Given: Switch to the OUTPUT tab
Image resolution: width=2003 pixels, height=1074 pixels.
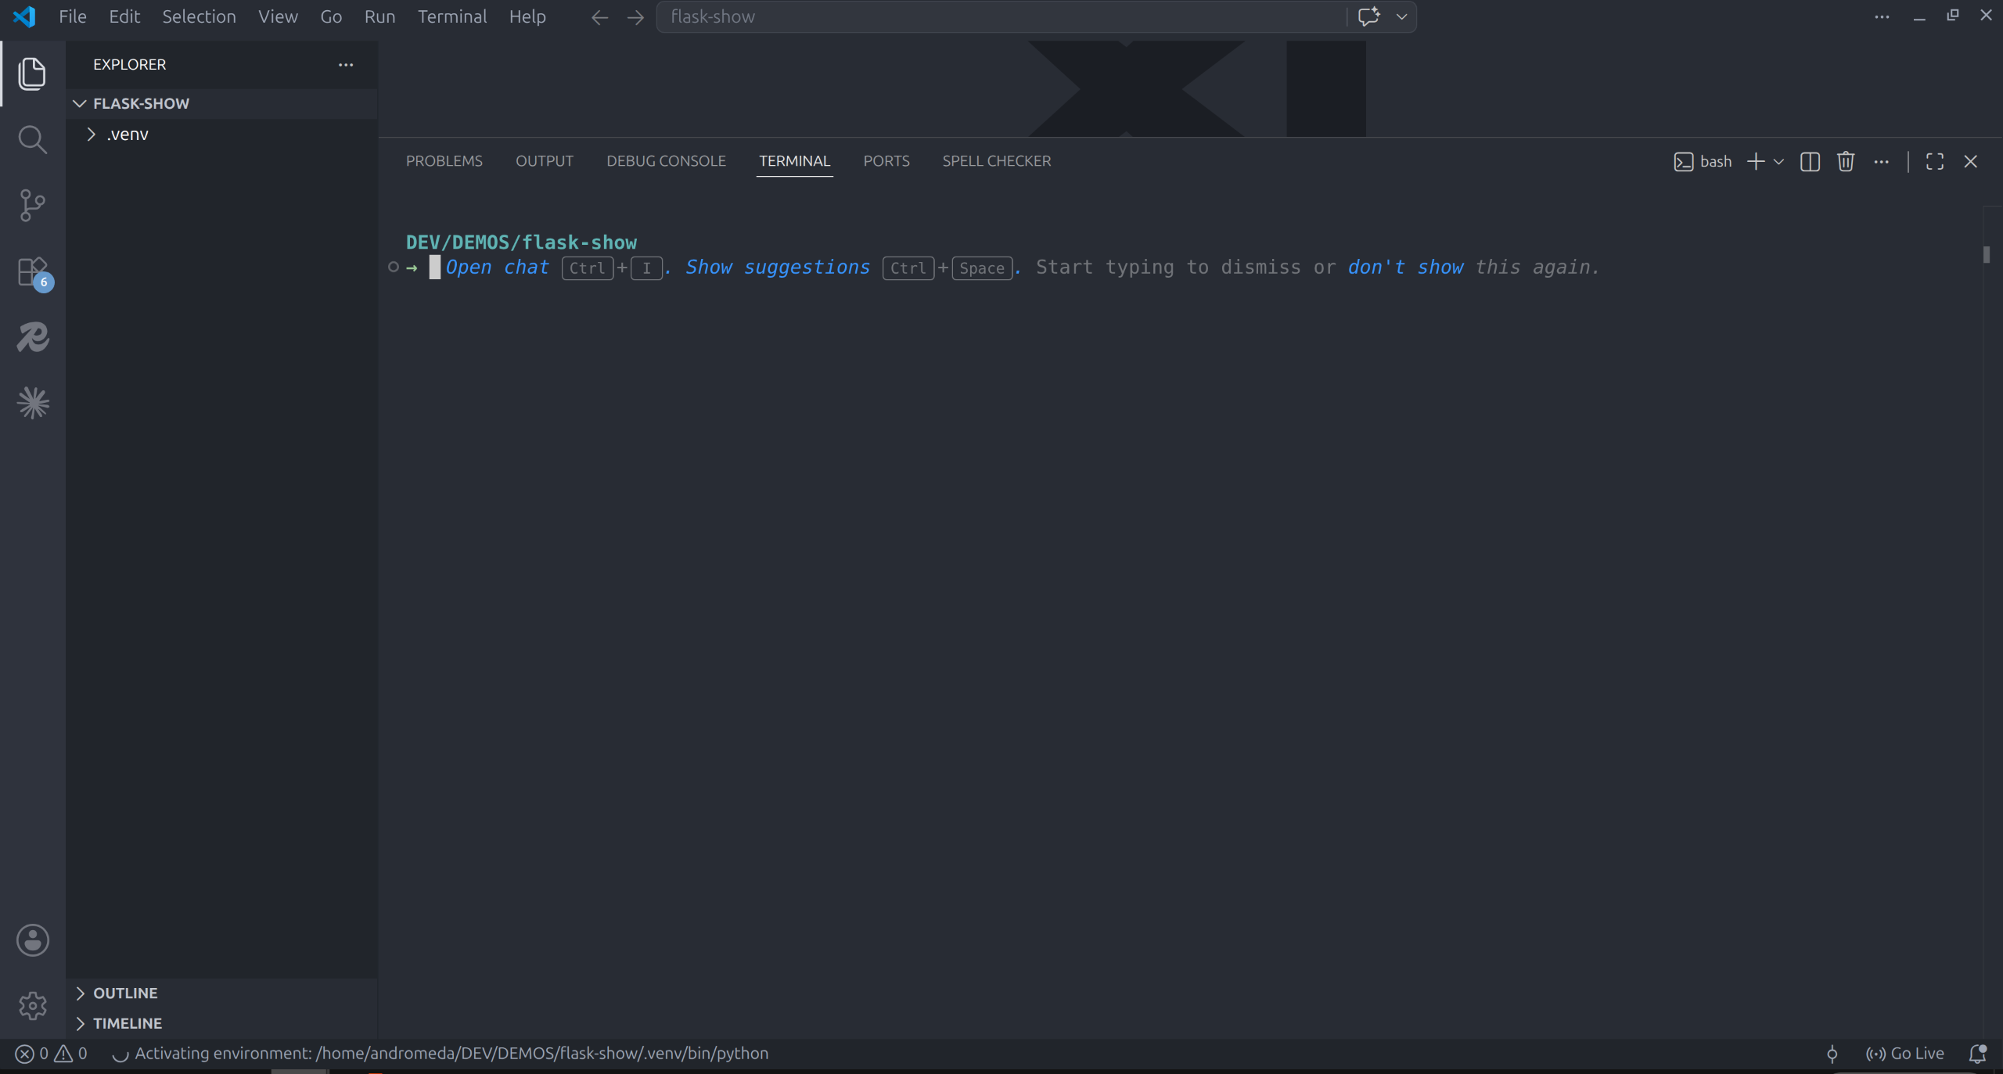Looking at the screenshot, I should tap(545, 161).
